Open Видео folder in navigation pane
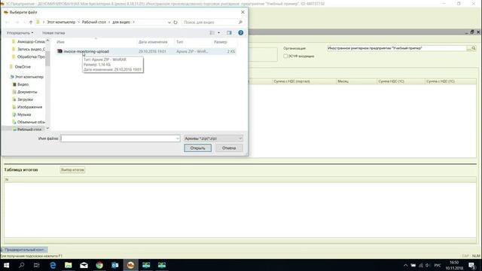The image size is (482, 271). pyautogui.click(x=23, y=84)
